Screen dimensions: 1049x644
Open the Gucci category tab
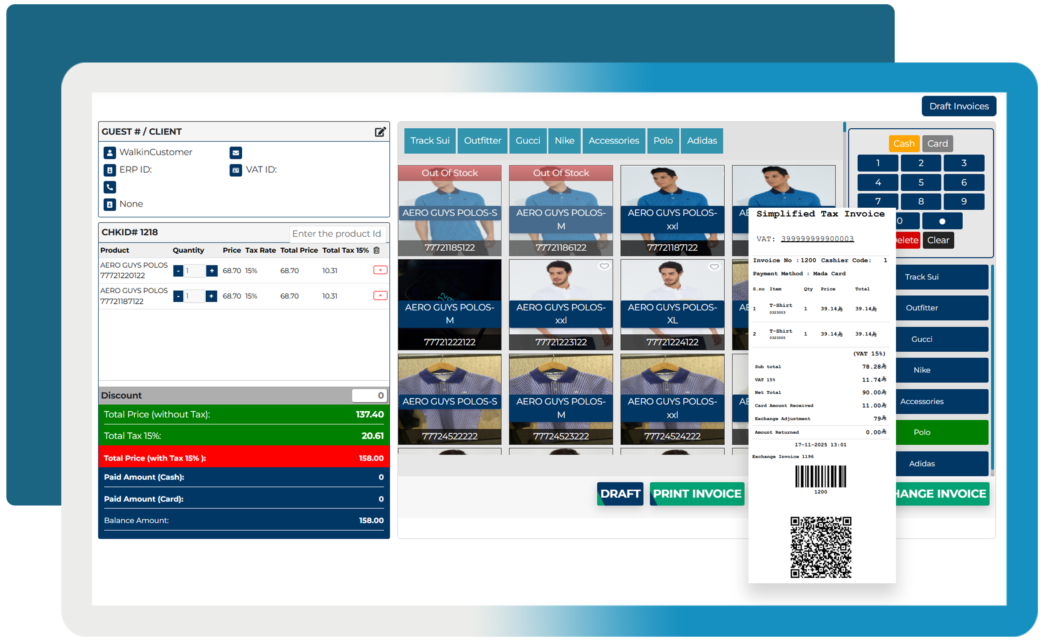[527, 141]
